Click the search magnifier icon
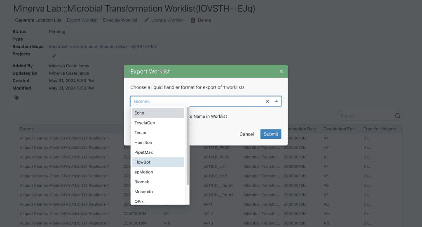422x227 pixels. pyautogui.click(x=398, y=116)
